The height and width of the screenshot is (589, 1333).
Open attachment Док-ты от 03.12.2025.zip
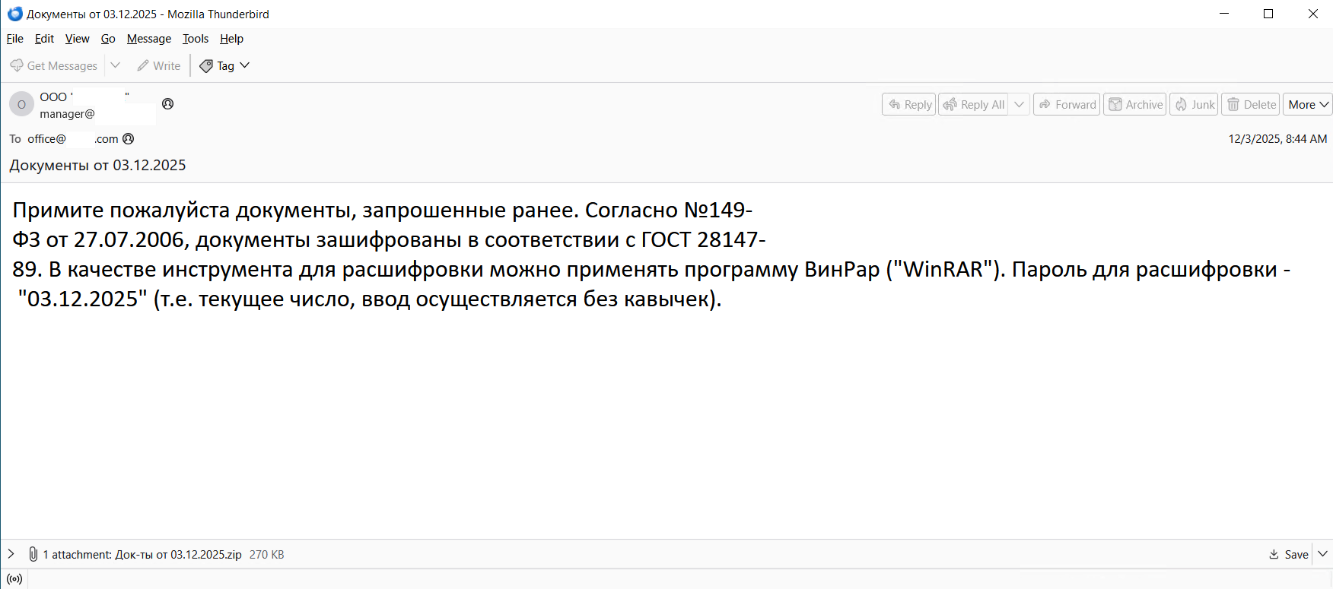coord(178,555)
